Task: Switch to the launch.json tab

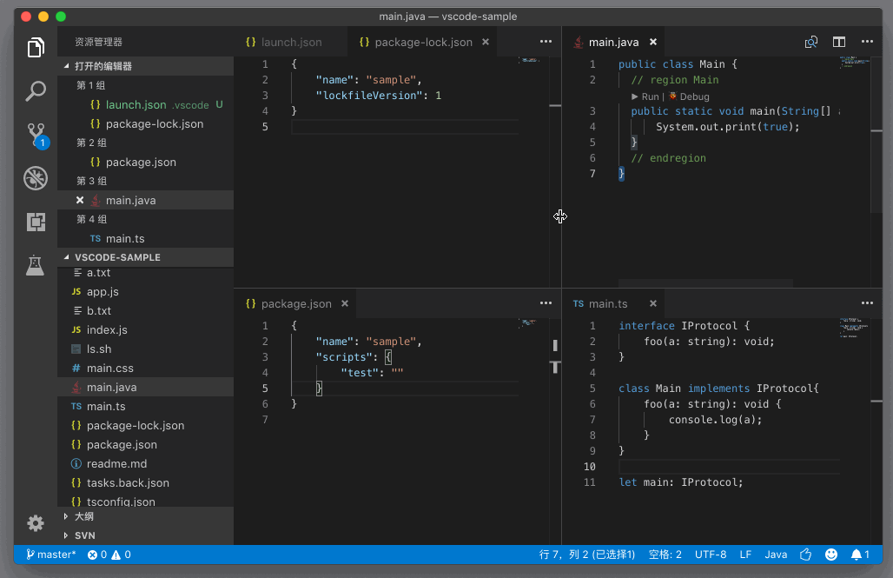Action: click(x=290, y=42)
